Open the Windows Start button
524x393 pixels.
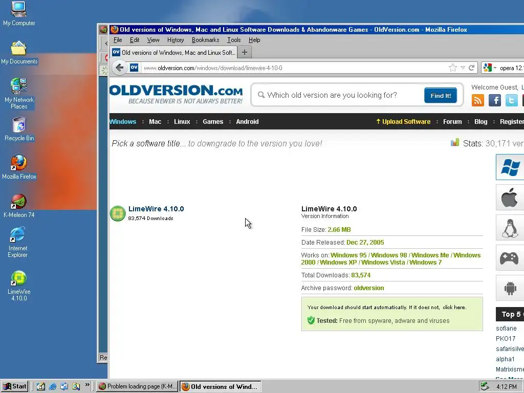[15, 387]
